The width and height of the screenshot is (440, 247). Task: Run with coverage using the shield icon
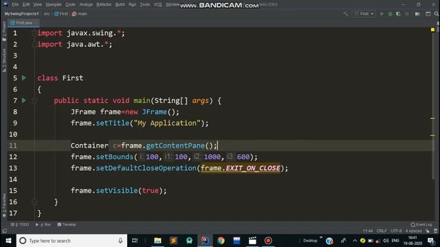click(x=398, y=14)
